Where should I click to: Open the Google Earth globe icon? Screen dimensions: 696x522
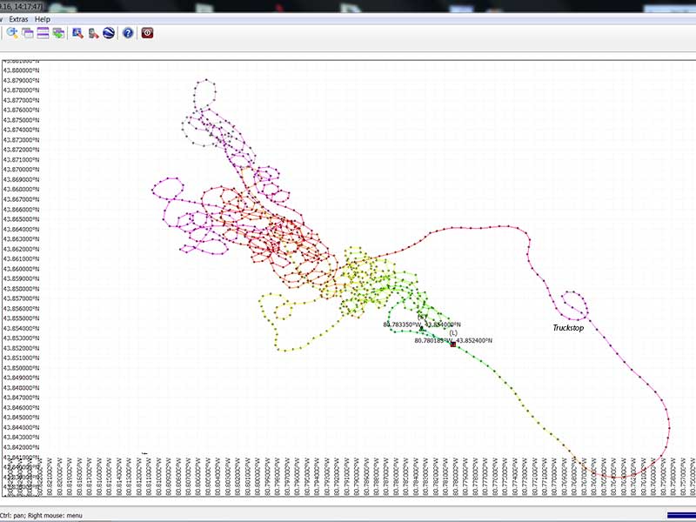(x=109, y=33)
